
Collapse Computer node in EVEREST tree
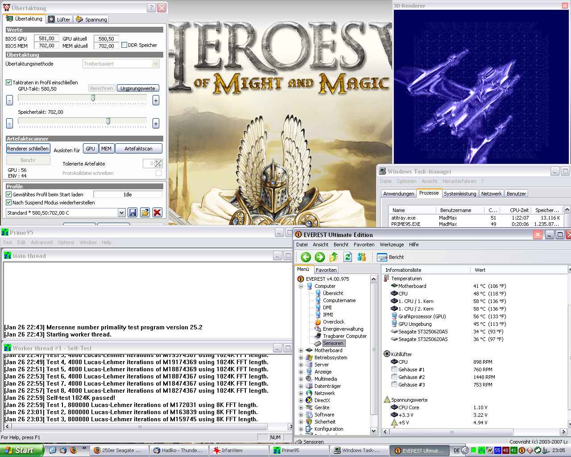(301, 286)
